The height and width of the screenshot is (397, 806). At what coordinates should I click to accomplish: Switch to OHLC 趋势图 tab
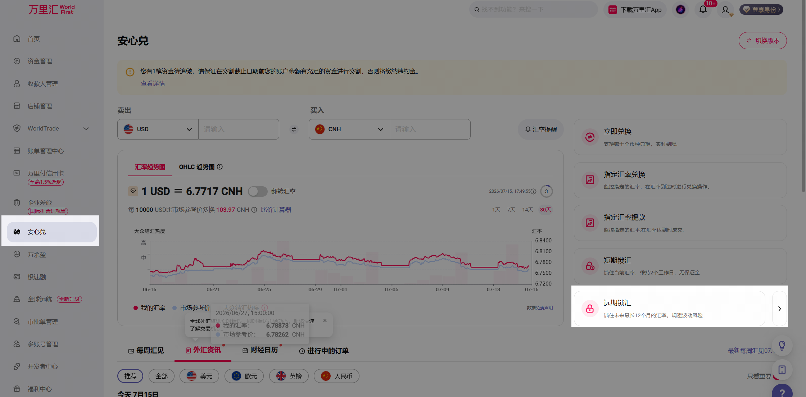coord(196,167)
